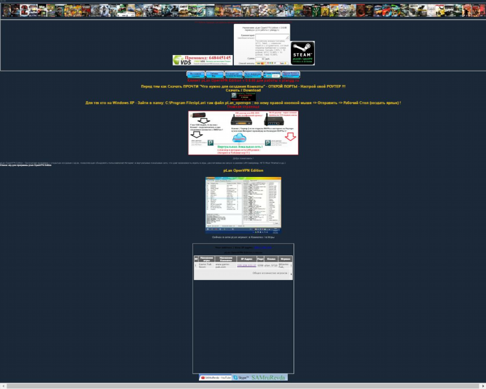The width and height of the screenshot is (486, 389).
Task: Open 'Что нужно для создания Комнаты' nav button
Action: 233,75
